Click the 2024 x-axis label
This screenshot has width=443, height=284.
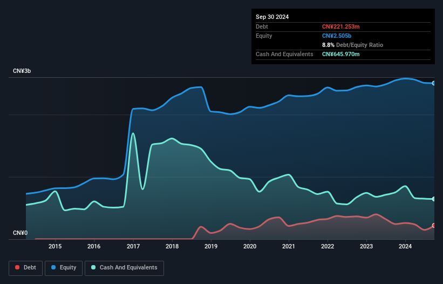[x=405, y=246]
